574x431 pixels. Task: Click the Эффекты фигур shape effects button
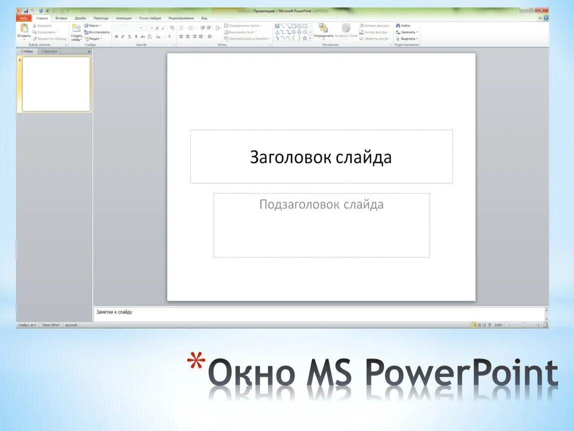[375, 38]
